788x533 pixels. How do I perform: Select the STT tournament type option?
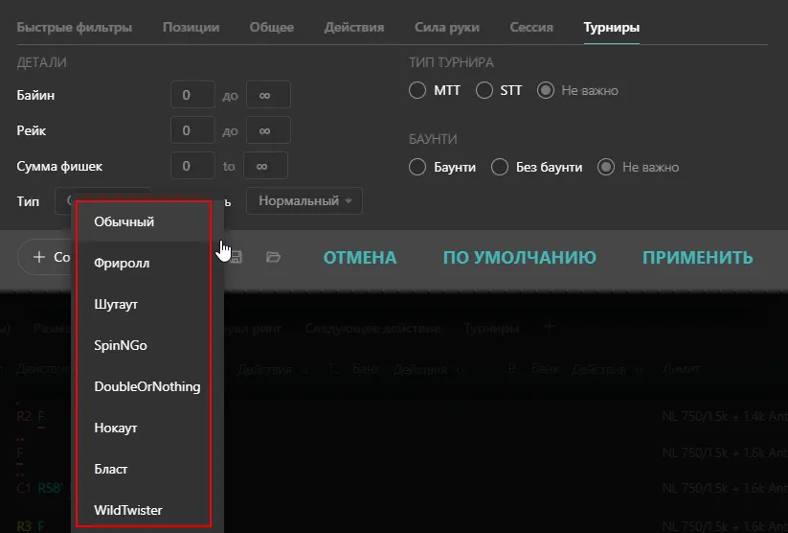484,91
